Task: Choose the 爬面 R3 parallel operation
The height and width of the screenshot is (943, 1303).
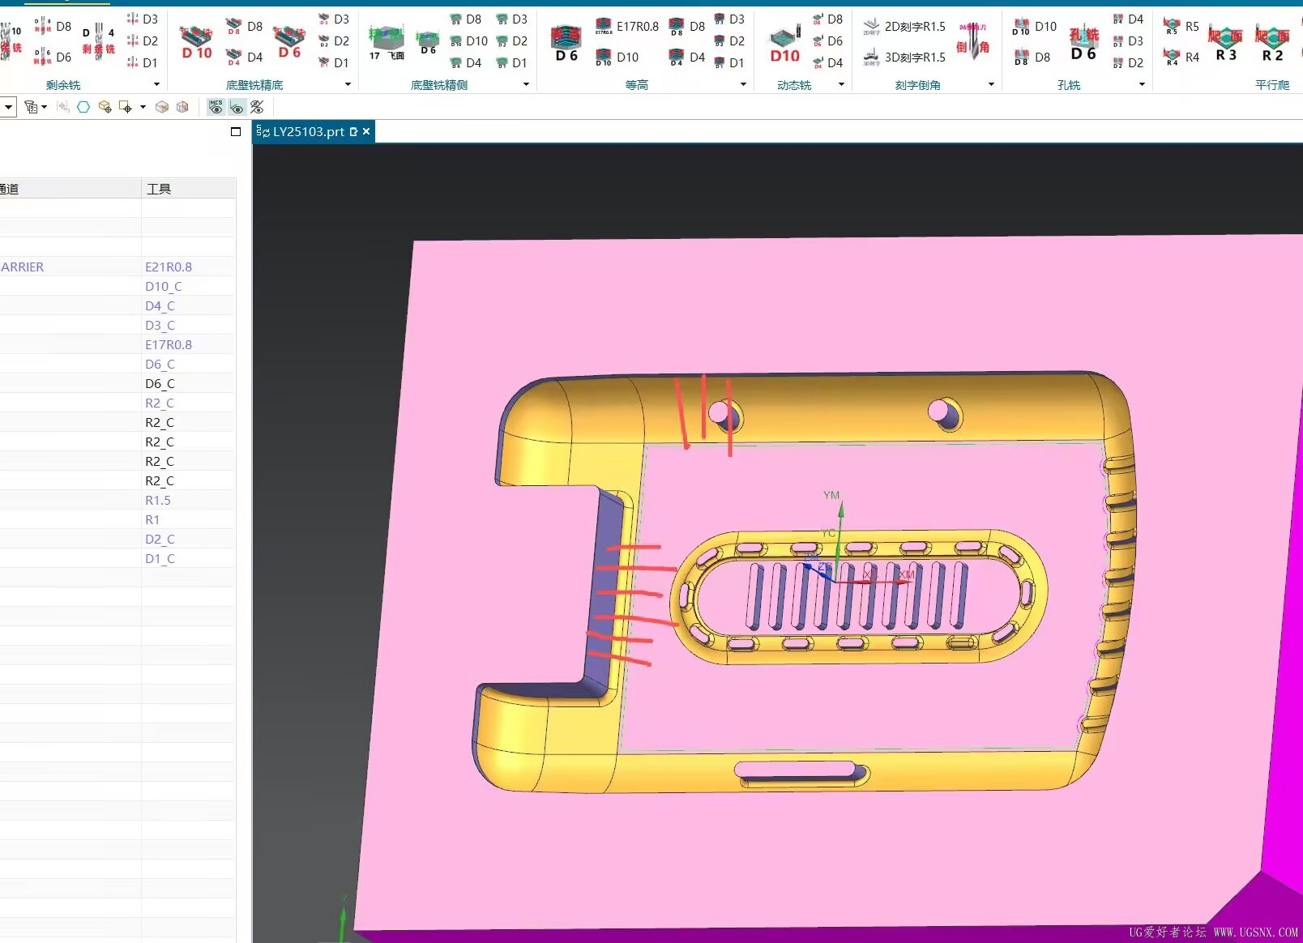Action: pyautogui.click(x=1225, y=44)
